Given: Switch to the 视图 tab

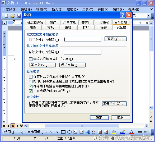Looking at the screenshot, I should coord(33,27).
